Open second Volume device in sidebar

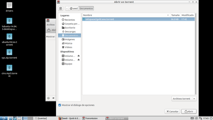click(69, 60)
